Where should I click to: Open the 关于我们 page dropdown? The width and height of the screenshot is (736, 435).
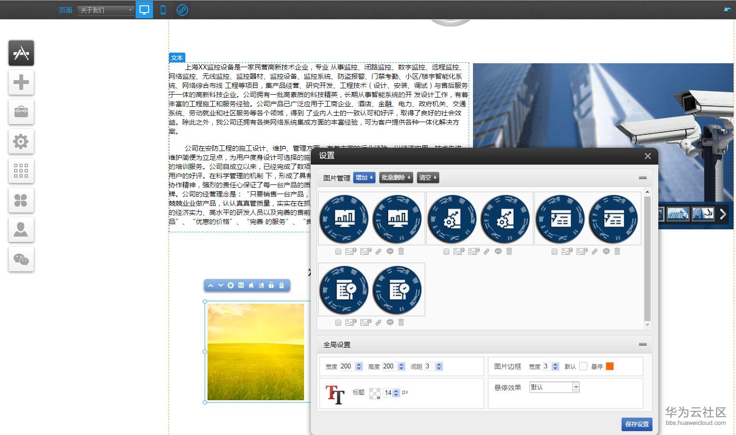point(106,10)
